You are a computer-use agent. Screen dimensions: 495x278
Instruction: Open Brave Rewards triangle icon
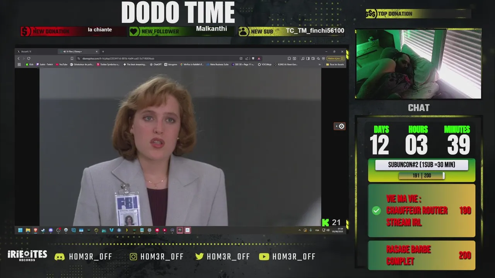(x=259, y=58)
